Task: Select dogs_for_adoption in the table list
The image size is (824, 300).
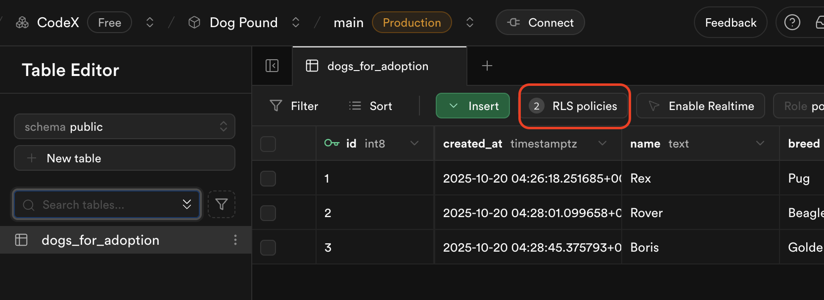Action: [100, 240]
